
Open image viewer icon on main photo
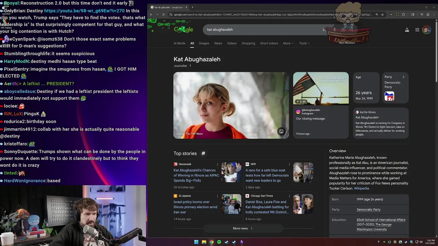[281, 132]
